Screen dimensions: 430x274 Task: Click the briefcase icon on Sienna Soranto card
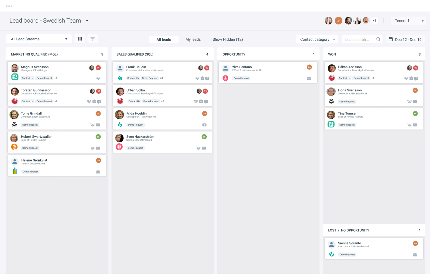(x=415, y=254)
